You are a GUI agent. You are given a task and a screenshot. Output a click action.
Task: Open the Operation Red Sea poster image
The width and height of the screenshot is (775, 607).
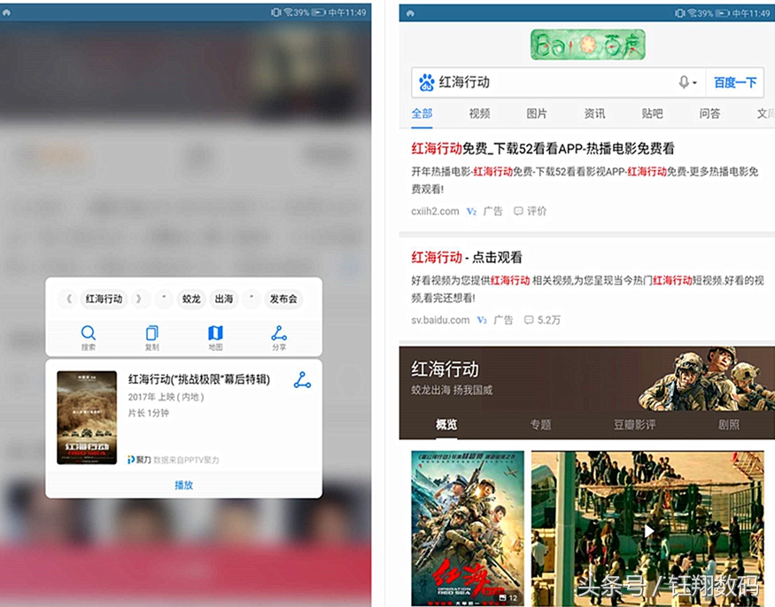(468, 528)
